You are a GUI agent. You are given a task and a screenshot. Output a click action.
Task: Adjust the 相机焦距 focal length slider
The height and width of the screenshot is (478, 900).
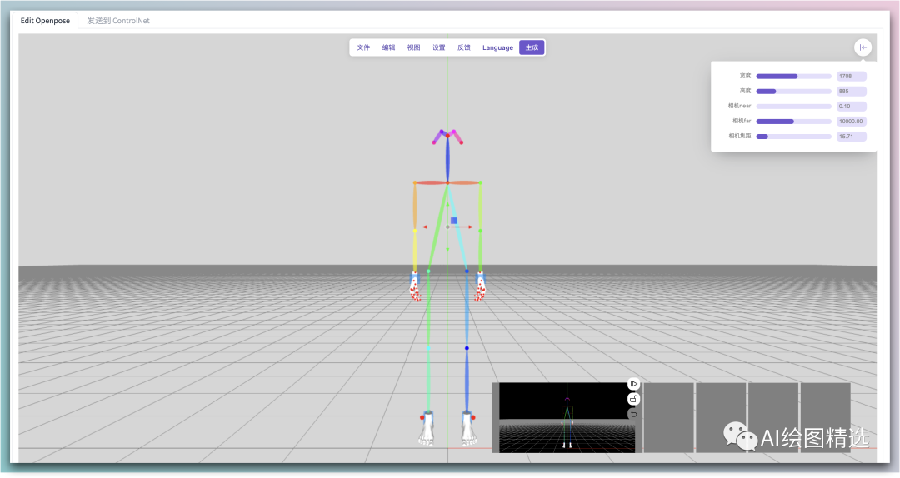coord(794,137)
